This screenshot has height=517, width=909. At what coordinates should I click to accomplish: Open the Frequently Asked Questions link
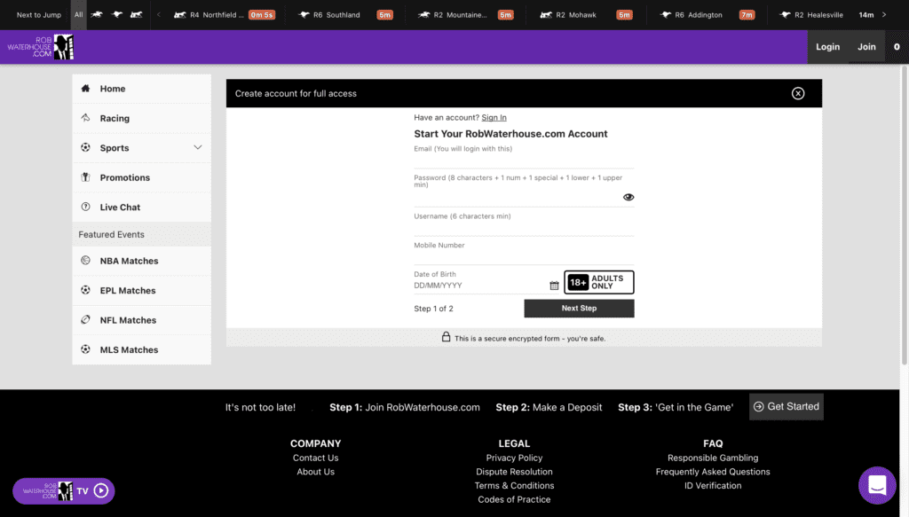pyautogui.click(x=713, y=472)
